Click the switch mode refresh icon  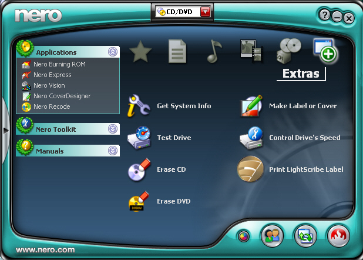click(x=305, y=236)
